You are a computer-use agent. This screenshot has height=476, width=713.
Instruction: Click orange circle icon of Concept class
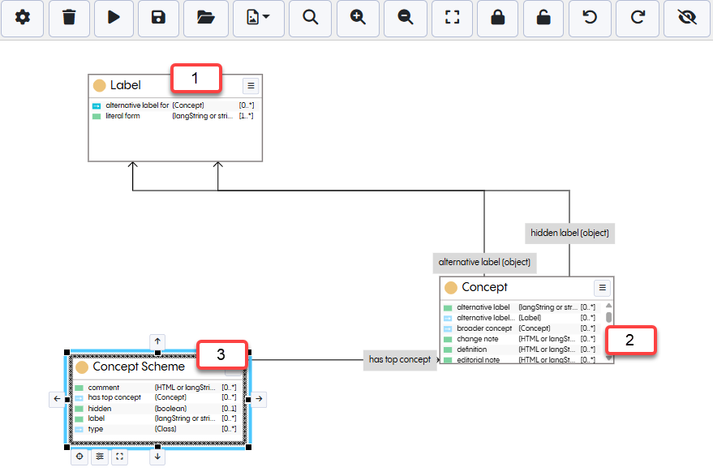(451, 288)
